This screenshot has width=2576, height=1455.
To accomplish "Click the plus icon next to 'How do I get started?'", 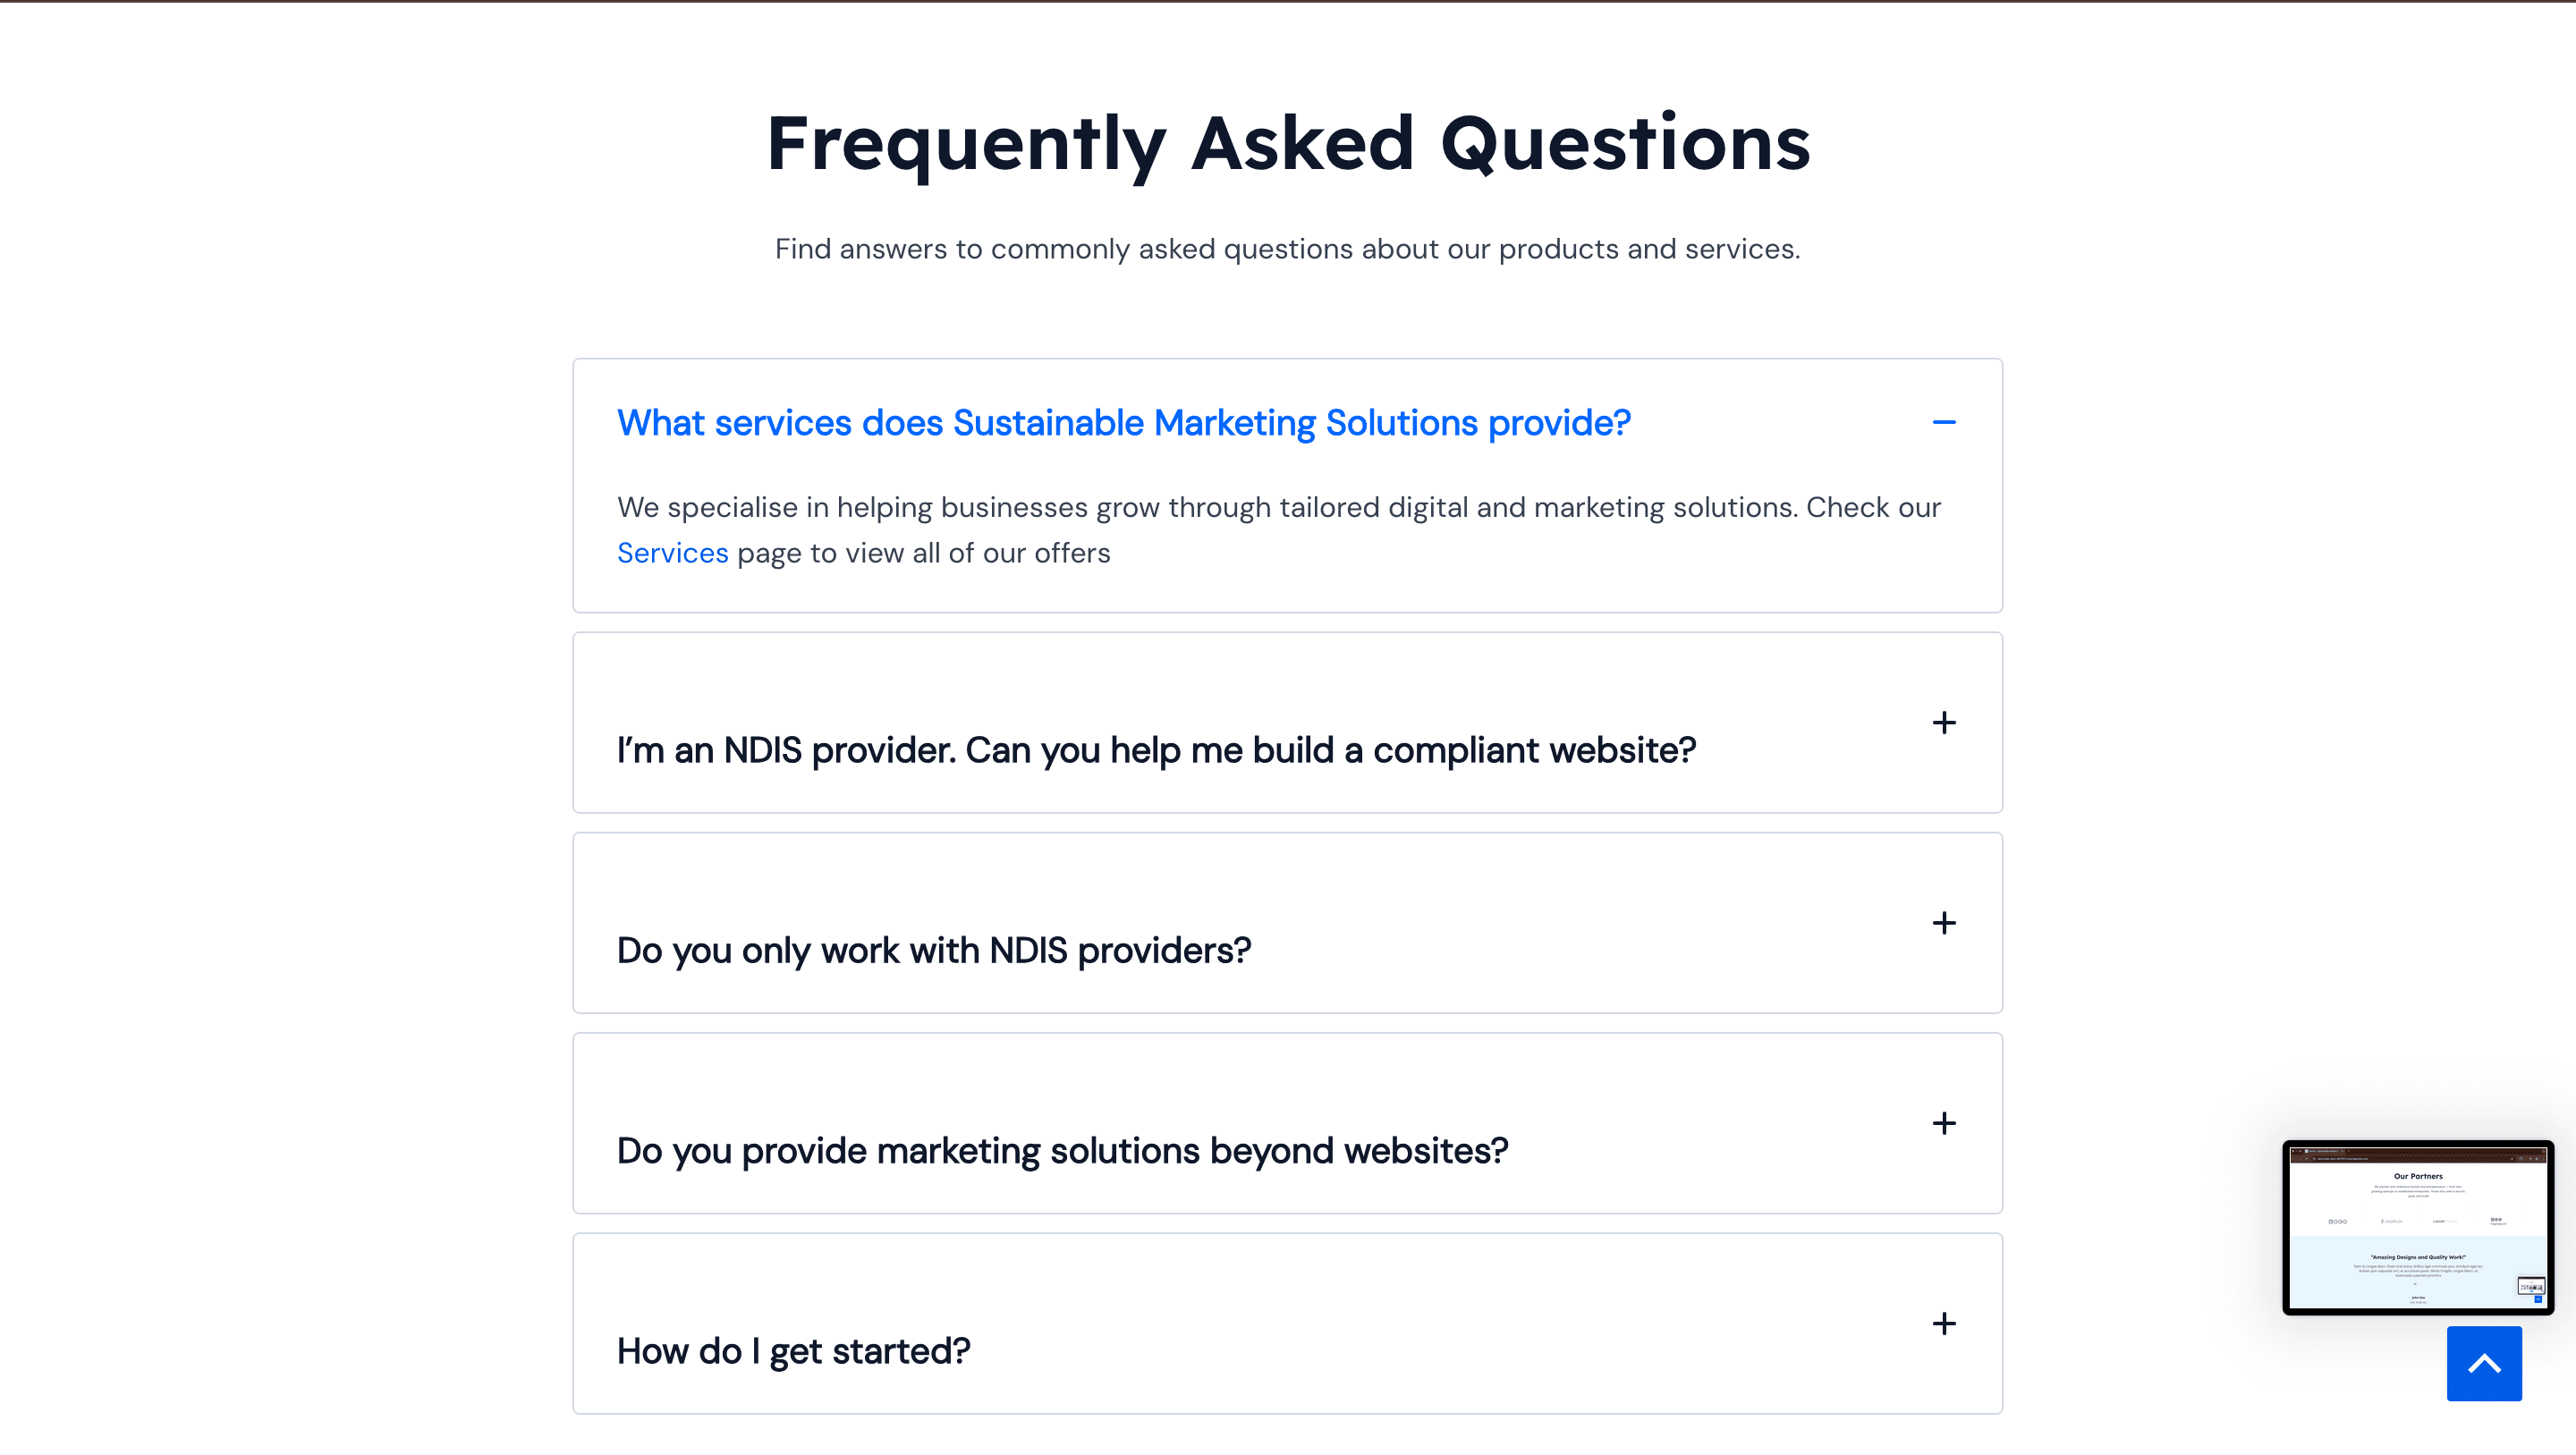I will point(1943,1324).
